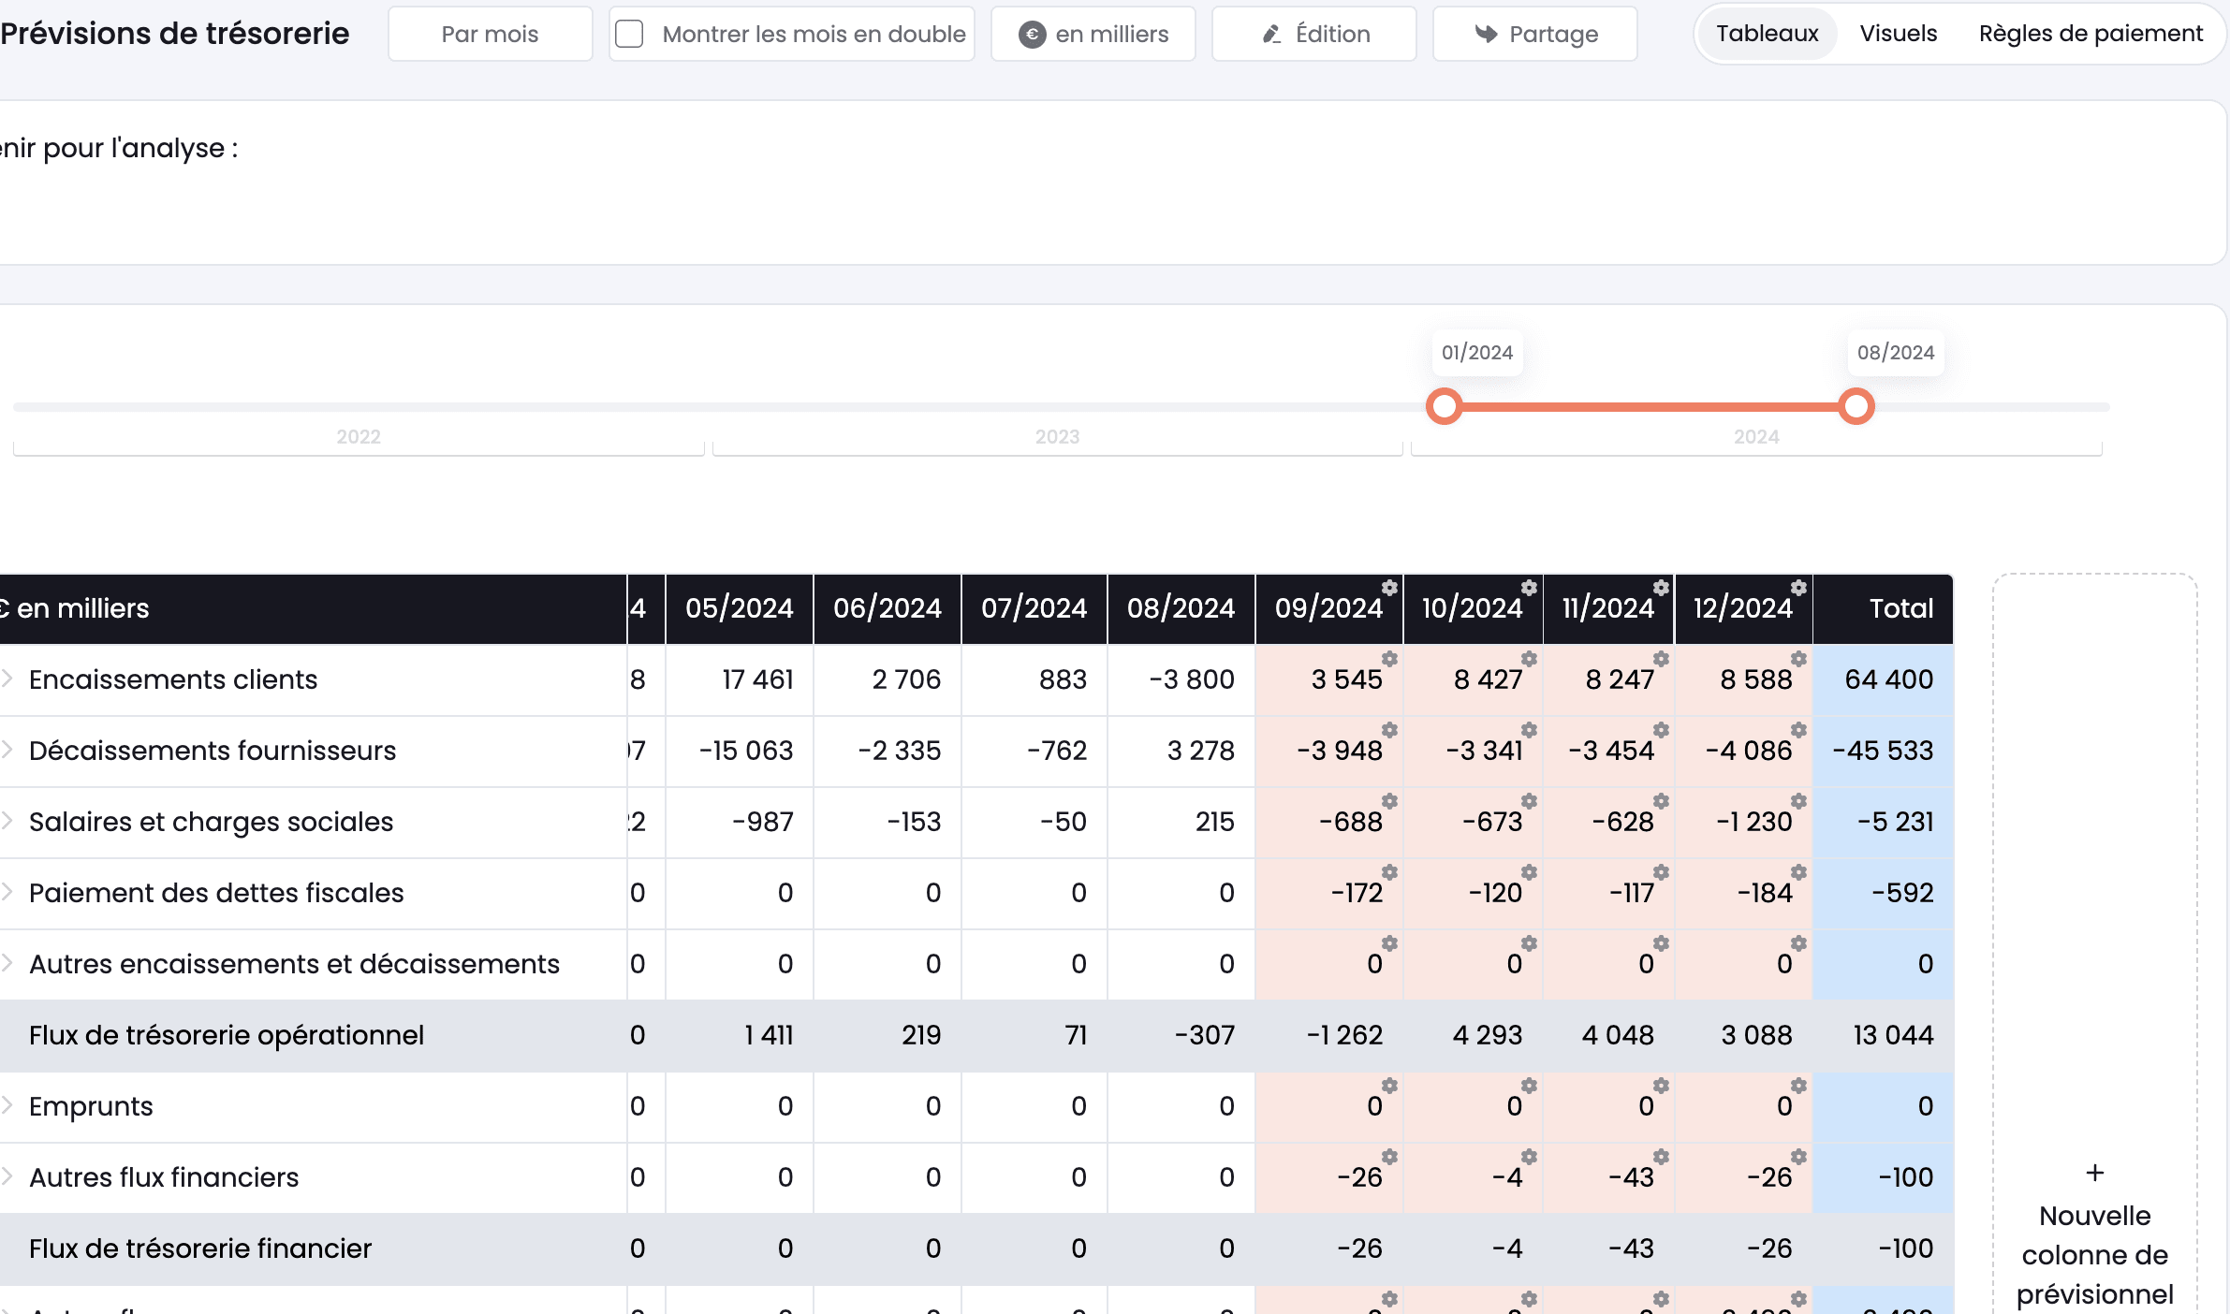Click the 05/2024 column header
Screen dimensions: 2230x1314
(x=739, y=608)
